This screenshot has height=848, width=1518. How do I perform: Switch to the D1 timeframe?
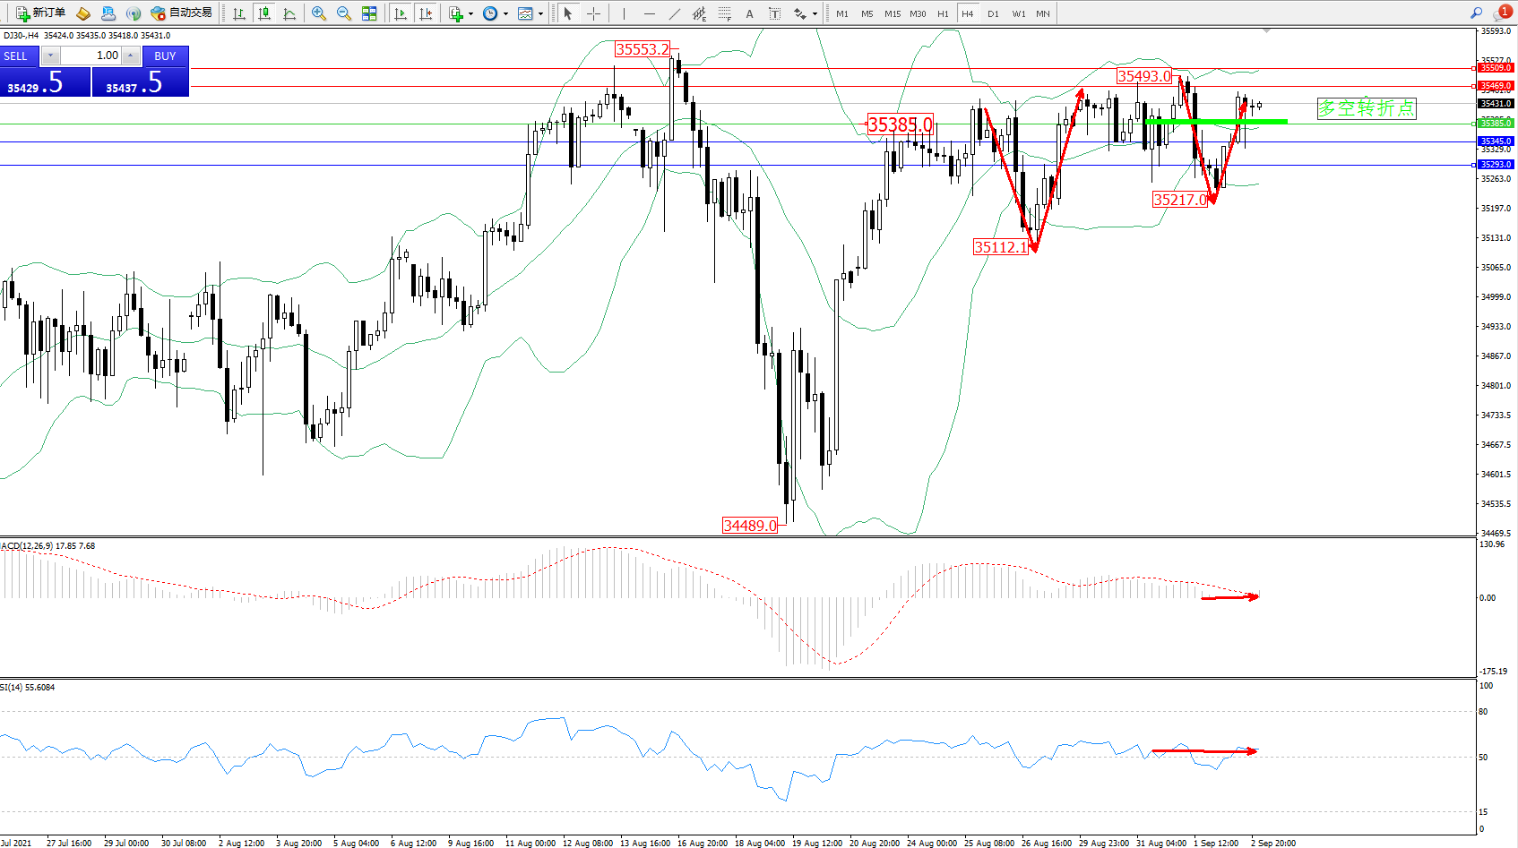point(993,13)
